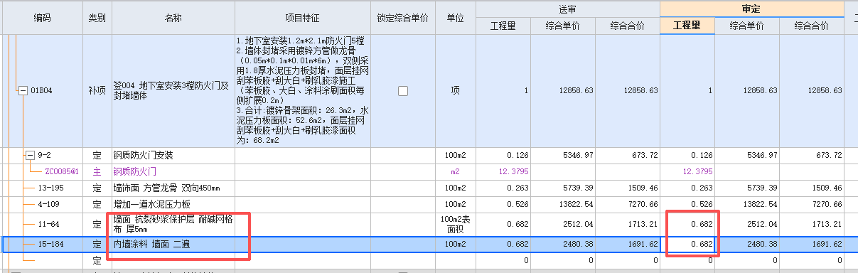Click the 送审 group header
This screenshot has width=858, height=273.
click(x=568, y=9)
